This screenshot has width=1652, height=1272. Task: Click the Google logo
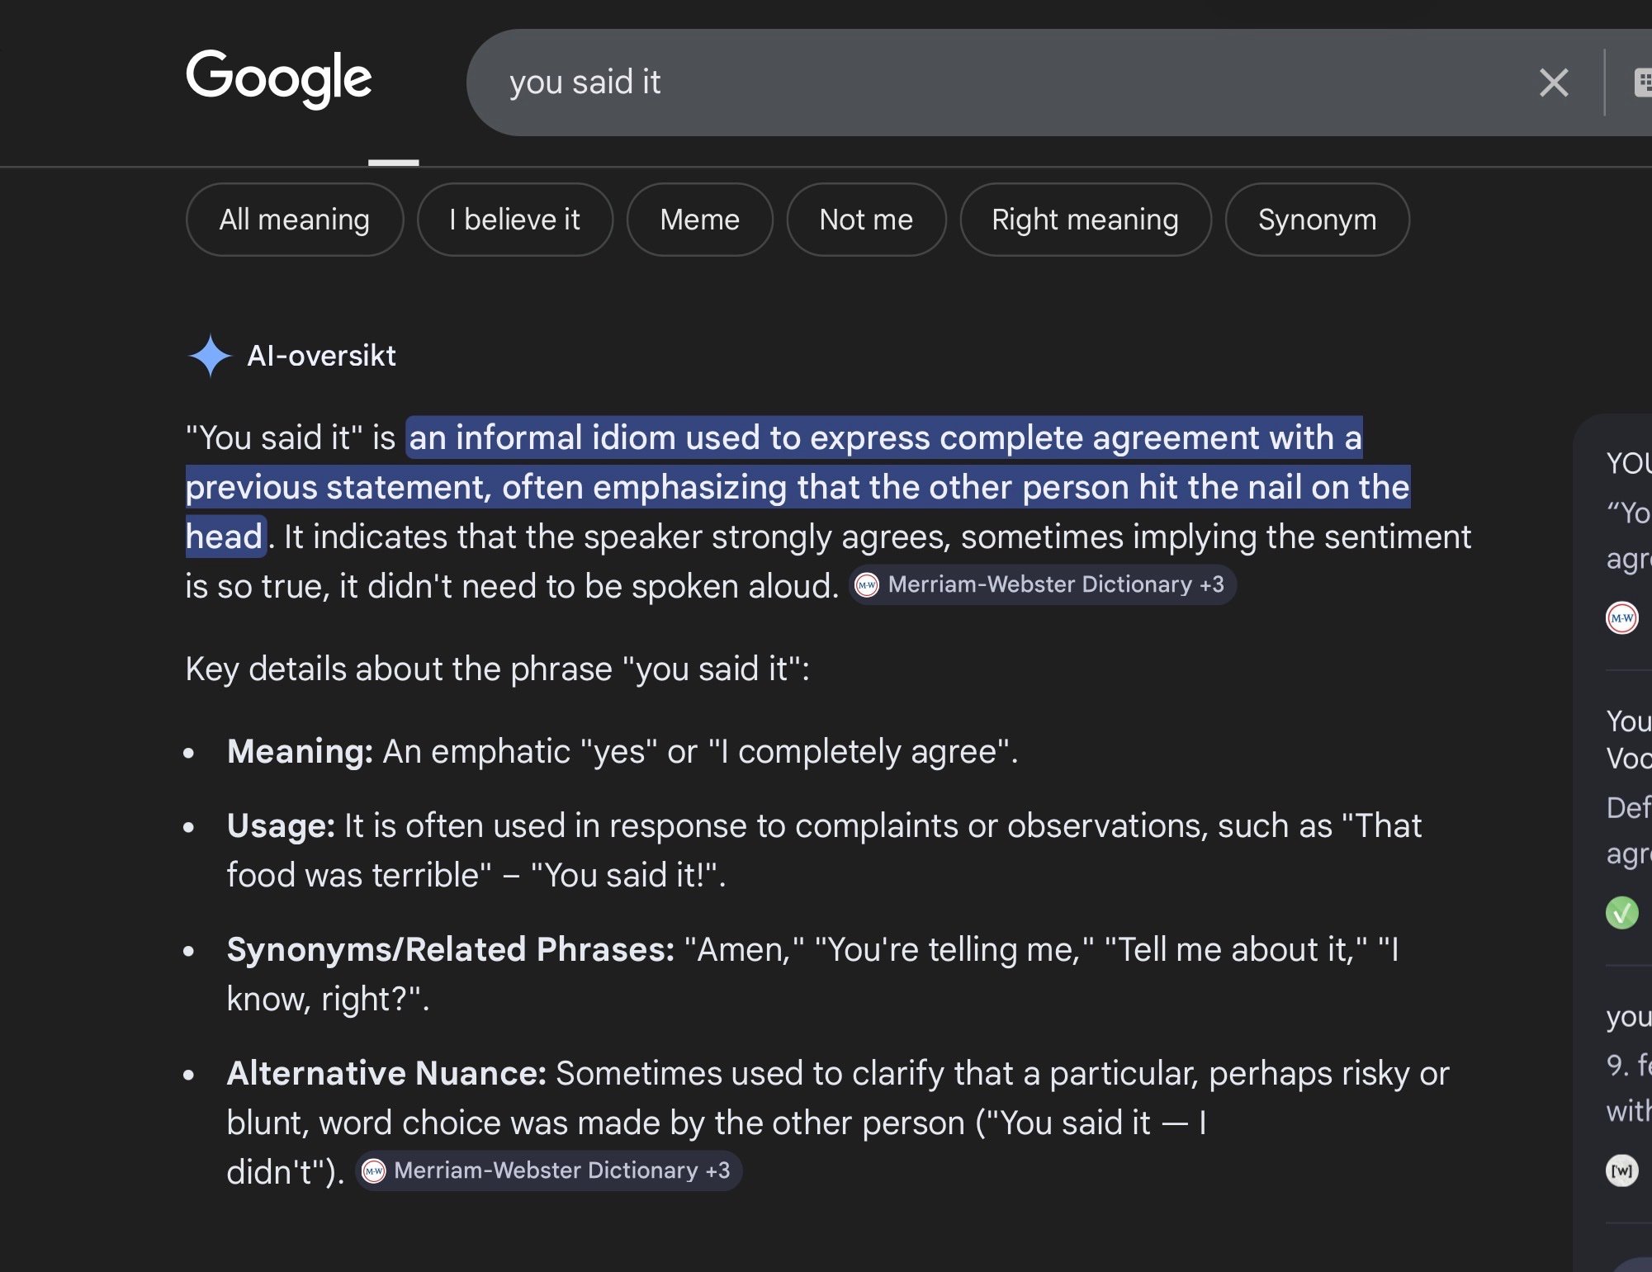click(x=278, y=78)
